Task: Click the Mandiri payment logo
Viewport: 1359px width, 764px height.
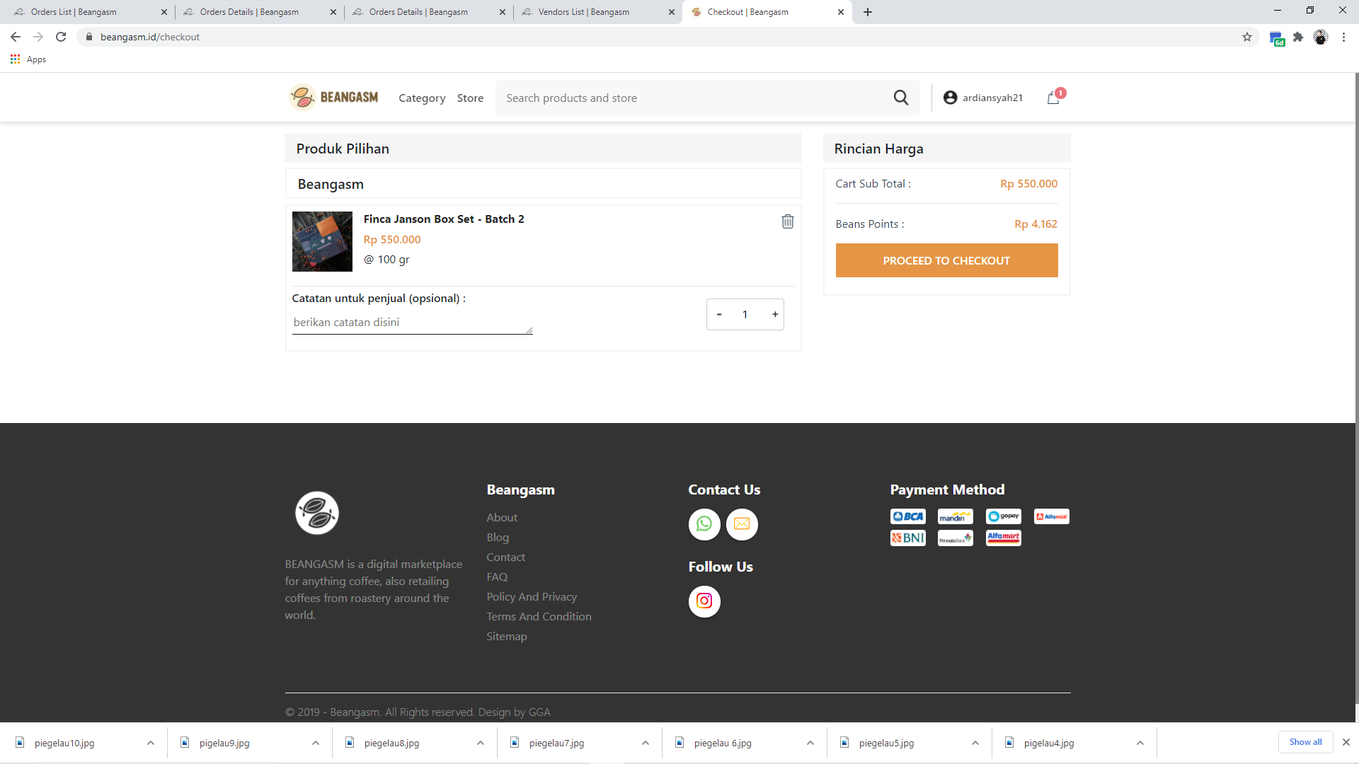Action: coord(956,516)
